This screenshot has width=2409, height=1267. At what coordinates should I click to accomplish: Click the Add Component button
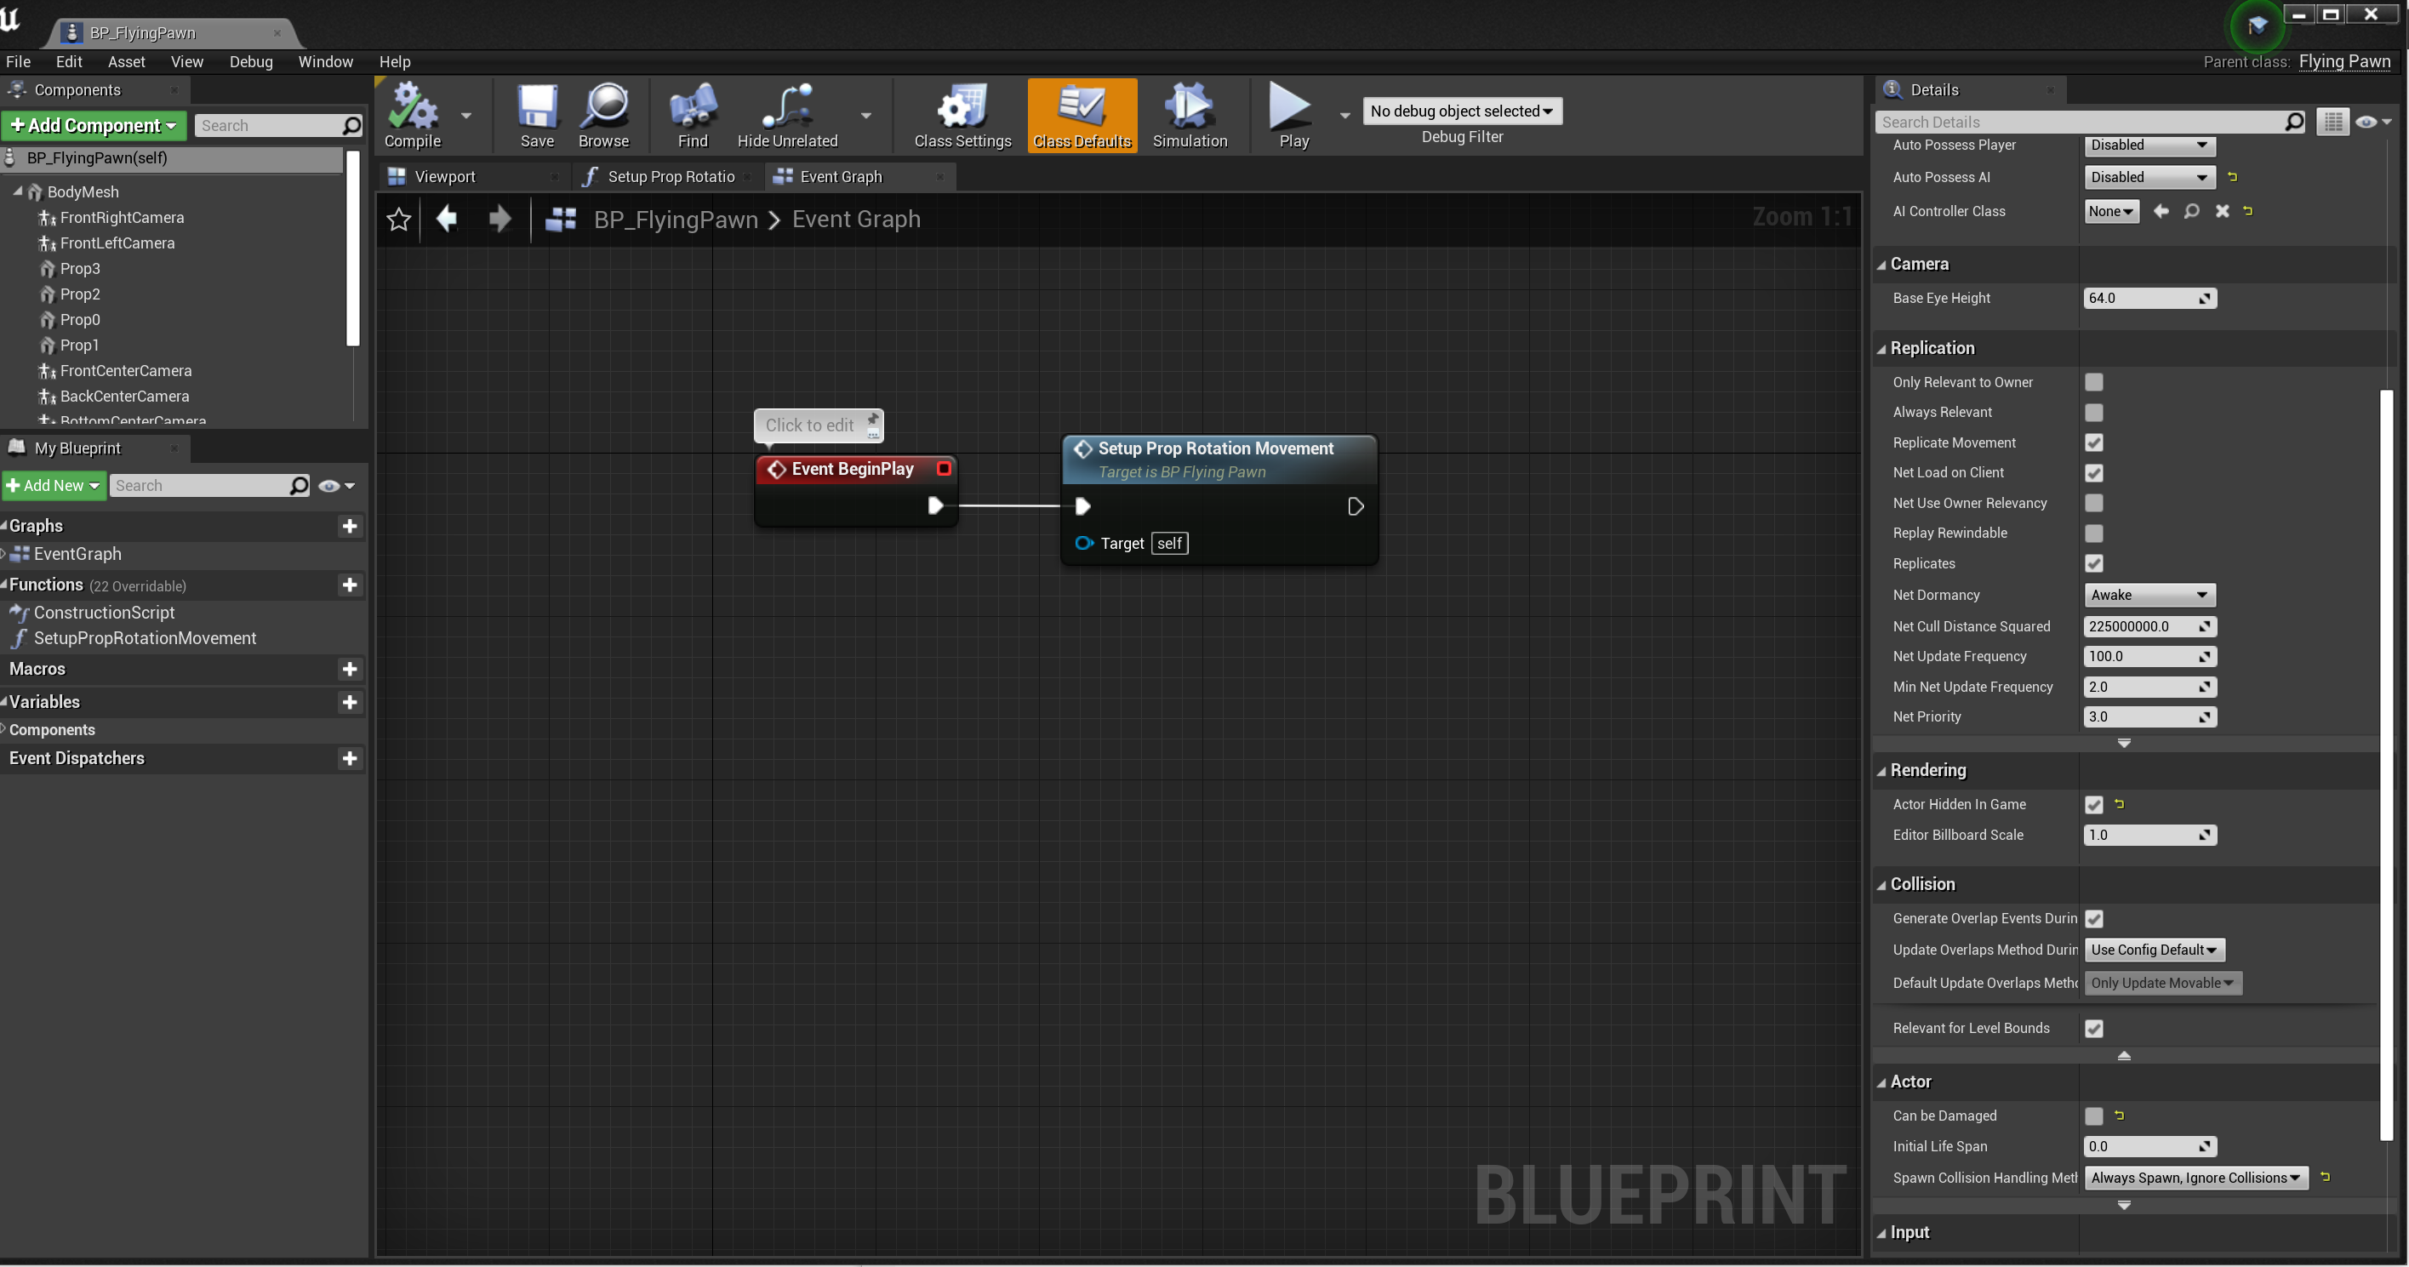pyautogui.click(x=94, y=125)
